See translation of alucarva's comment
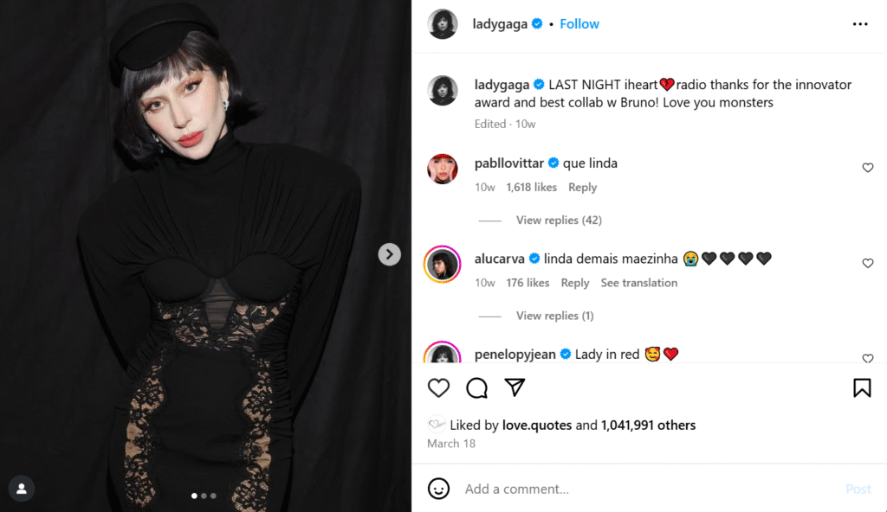The width and height of the screenshot is (887, 512). 638,283
